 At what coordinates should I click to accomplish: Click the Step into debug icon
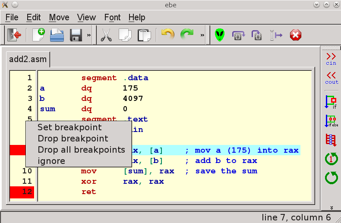[x=257, y=35]
